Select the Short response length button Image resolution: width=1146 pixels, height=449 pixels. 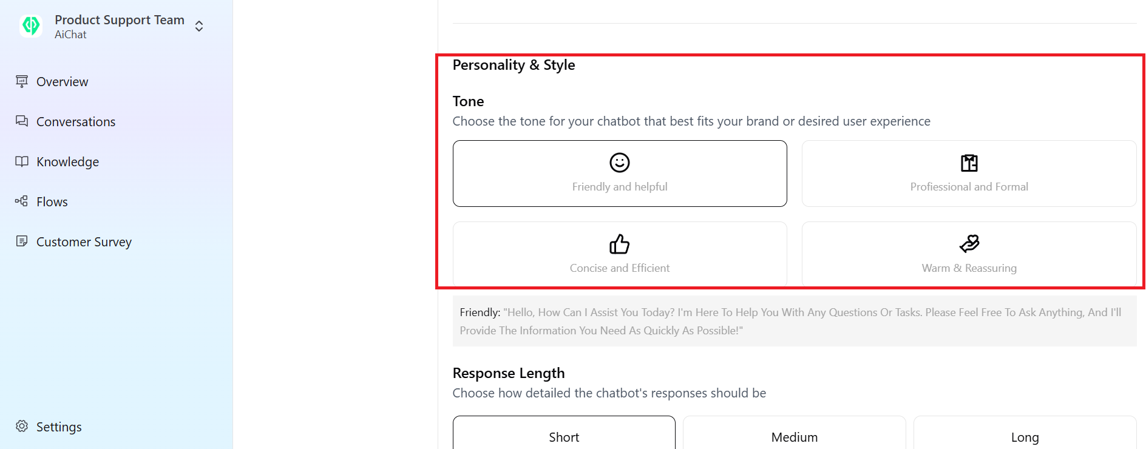tap(563, 436)
